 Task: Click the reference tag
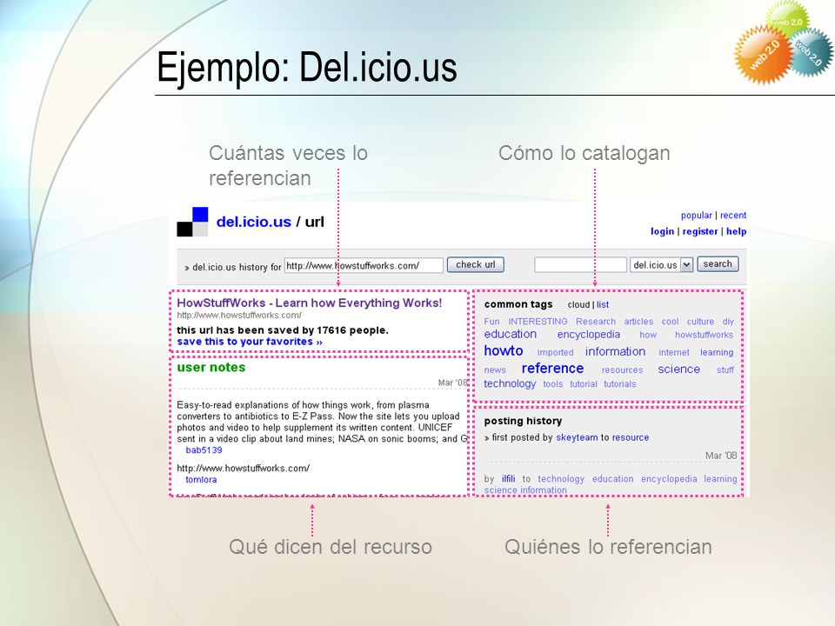pyautogui.click(x=552, y=369)
